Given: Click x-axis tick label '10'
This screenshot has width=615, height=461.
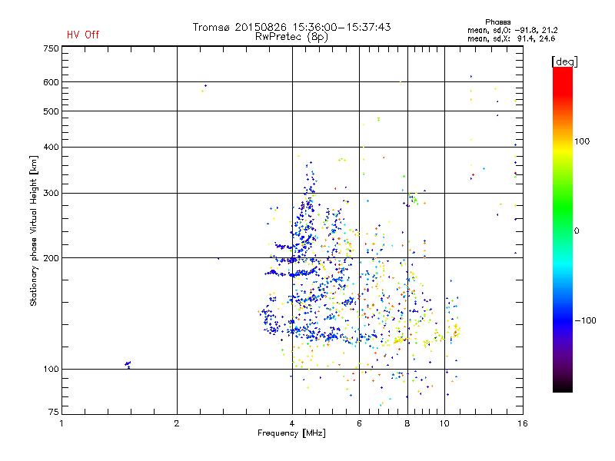Looking at the screenshot, I should click(x=444, y=423).
